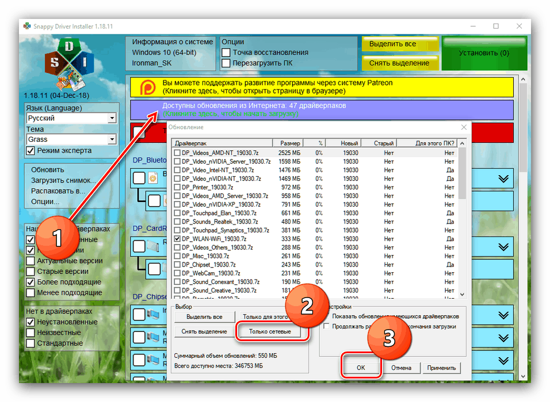The image size is (550, 402).
Task: Check Актуальные версии filter
Action: pos(30,261)
